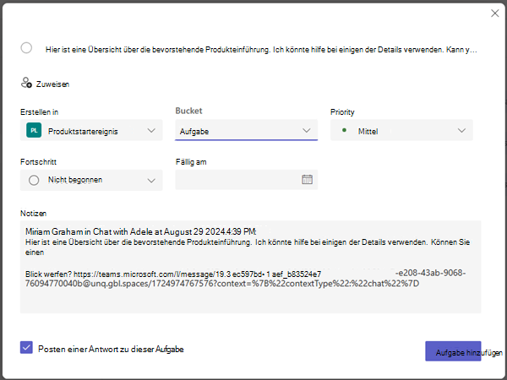Click the Zuweisen label to assign task

(x=52, y=84)
